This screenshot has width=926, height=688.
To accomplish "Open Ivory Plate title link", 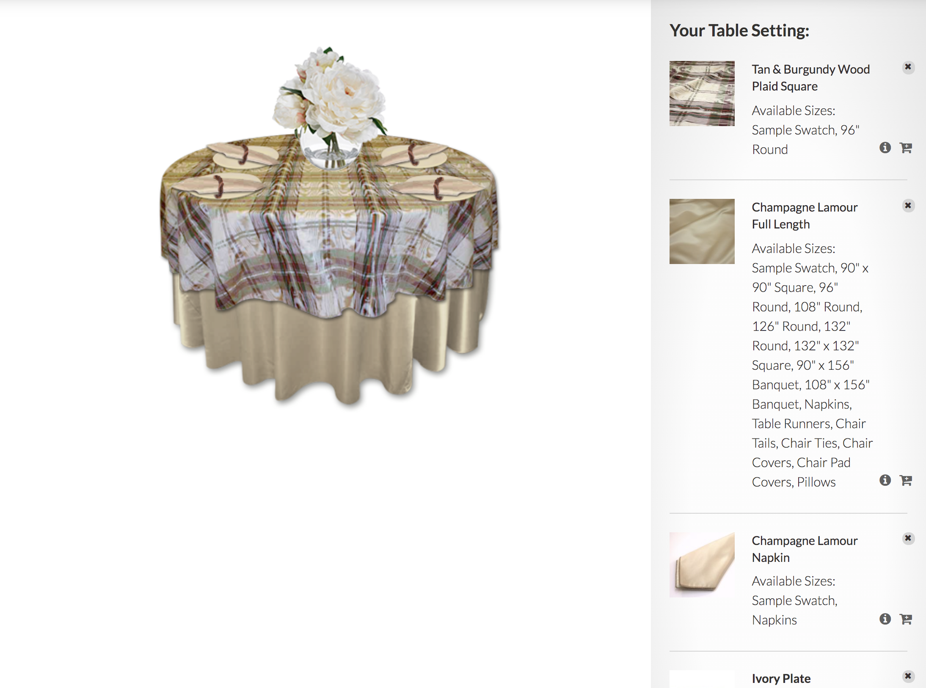I will [781, 679].
